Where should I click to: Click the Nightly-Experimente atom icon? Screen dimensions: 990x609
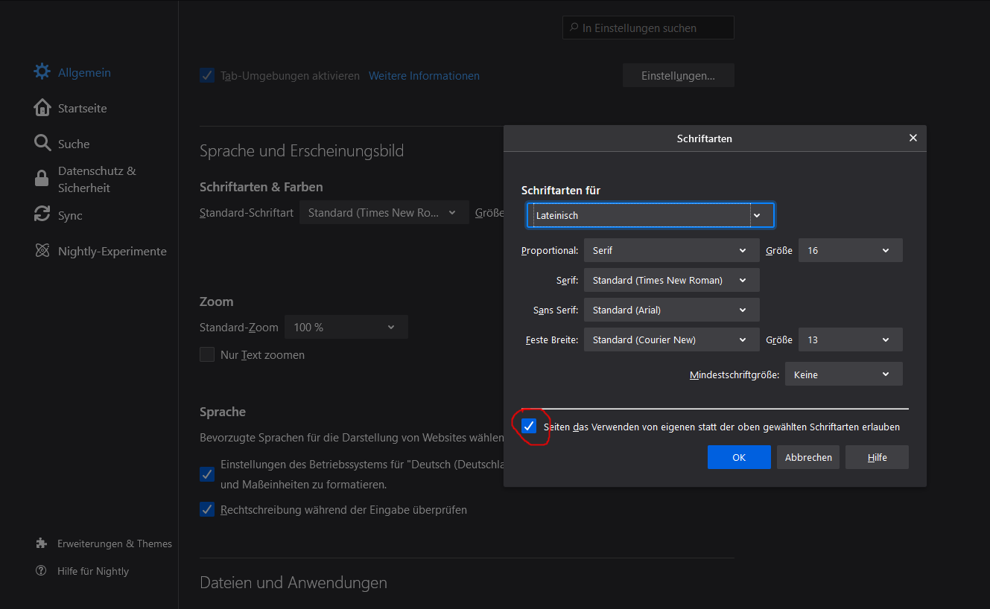point(42,251)
